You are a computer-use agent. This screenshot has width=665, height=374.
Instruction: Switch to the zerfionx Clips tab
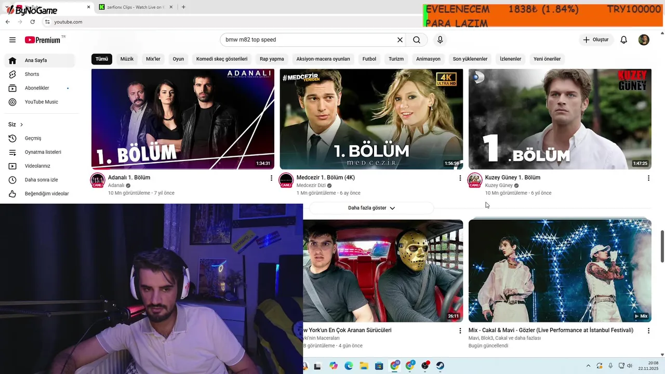click(136, 7)
